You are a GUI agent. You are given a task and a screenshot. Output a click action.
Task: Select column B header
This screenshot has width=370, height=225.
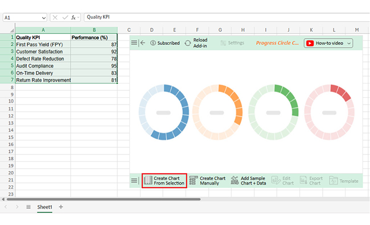pos(94,30)
